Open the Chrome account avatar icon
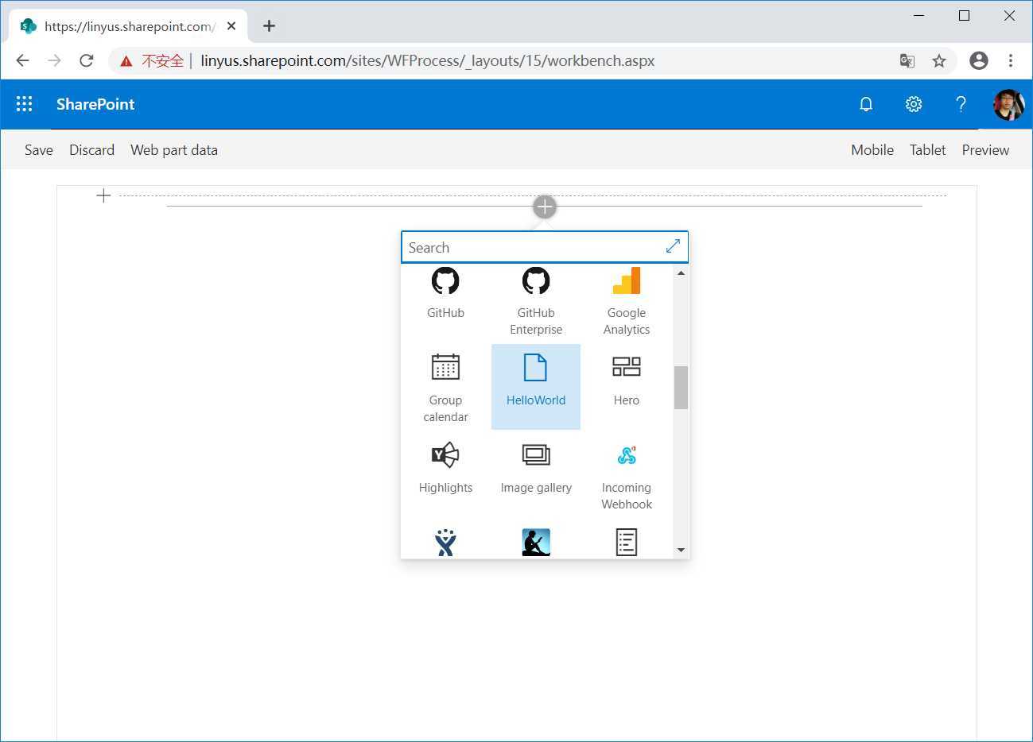The image size is (1033, 742). click(979, 60)
